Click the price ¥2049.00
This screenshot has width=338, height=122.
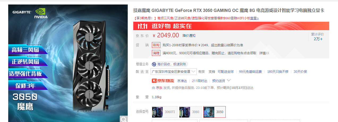(x=166, y=35)
